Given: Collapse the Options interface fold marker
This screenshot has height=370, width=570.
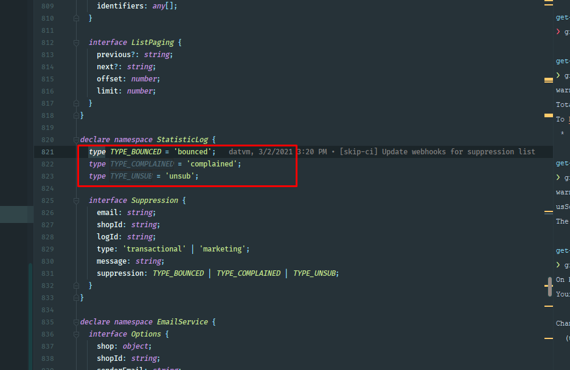Looking at the screenshot, I should 77,334.
